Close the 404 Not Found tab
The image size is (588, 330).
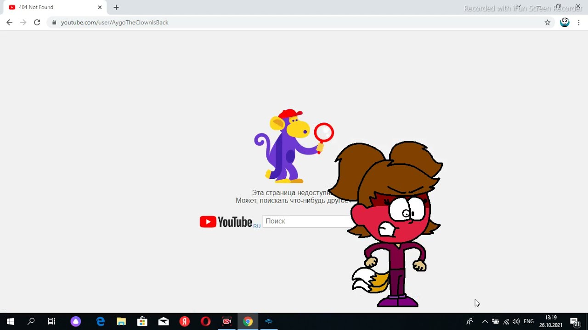click(x=100, y=7)
